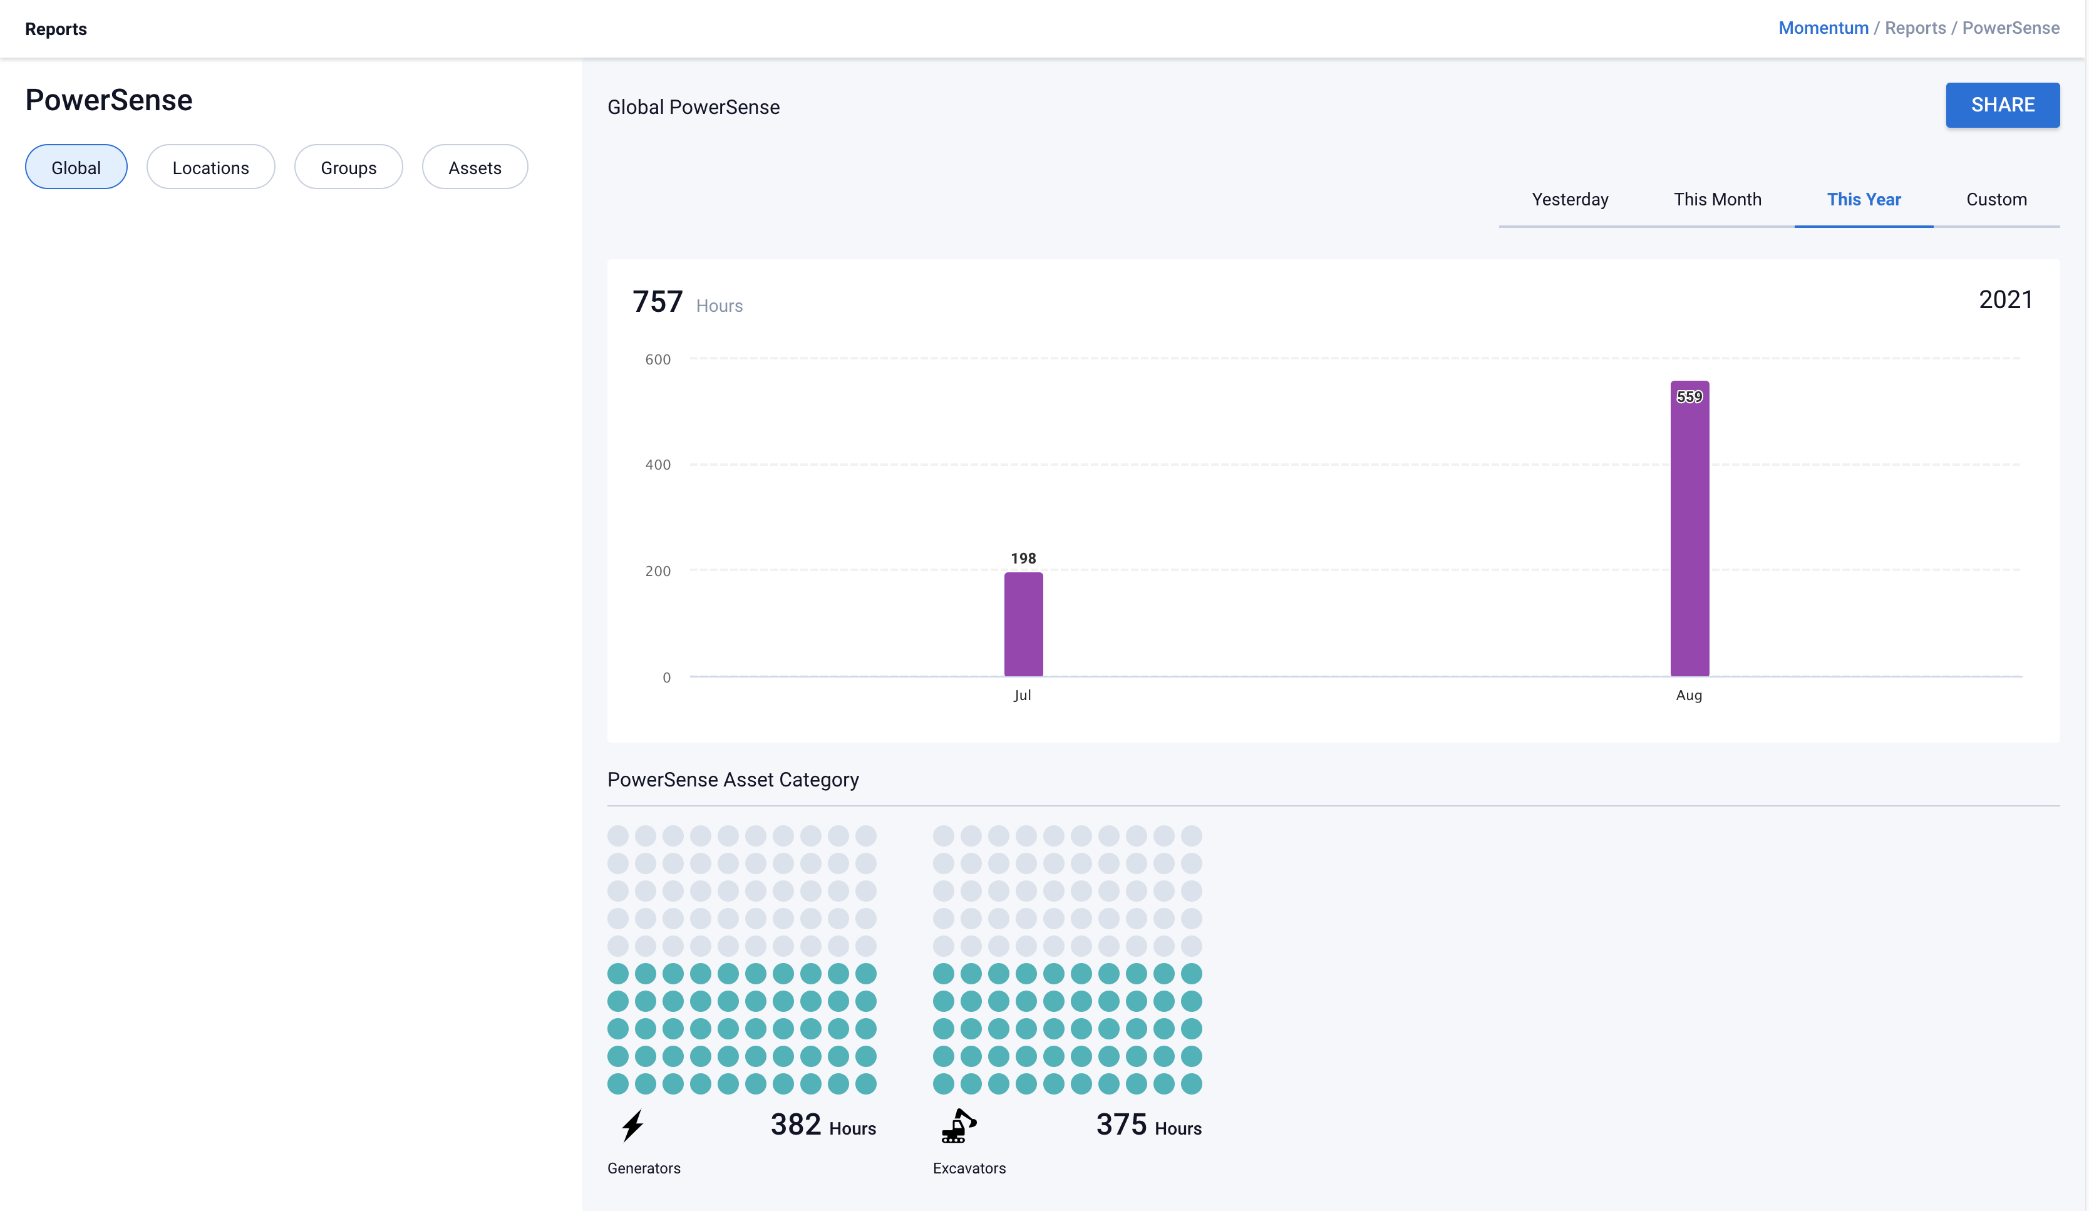Open the Yesterday time range tab
This screenshot has width=2089, height=1211.
1569,200
